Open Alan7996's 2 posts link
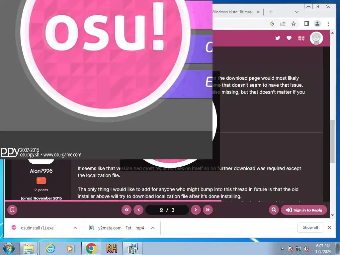This screenshot has width=340, height=255. click(41, 190)
